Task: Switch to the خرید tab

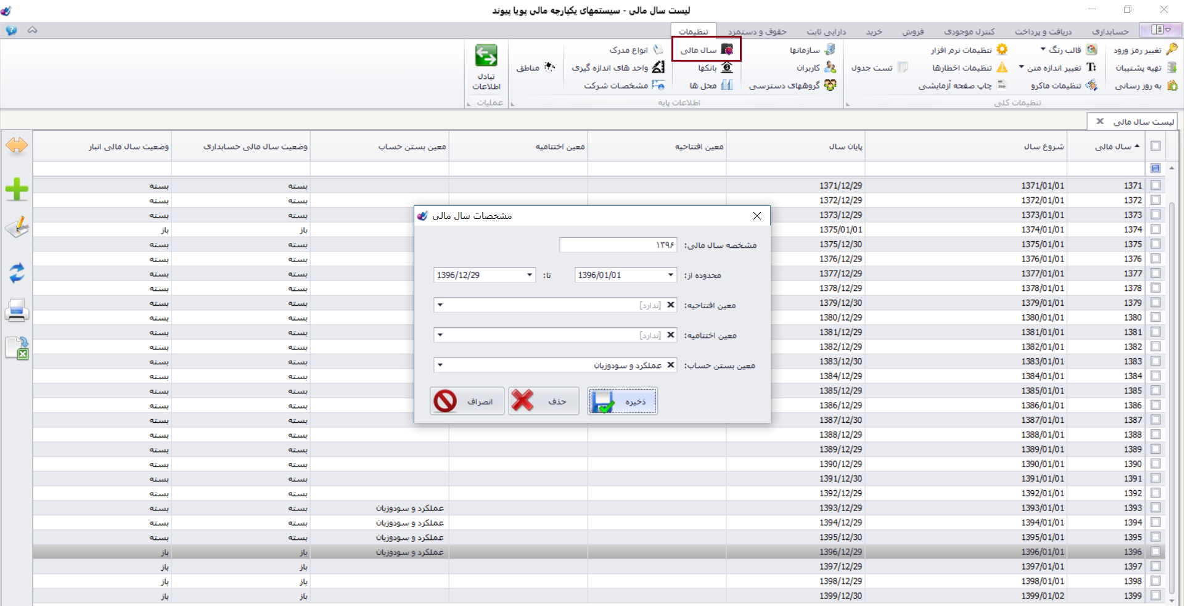Action: click(x=874, y=31)
